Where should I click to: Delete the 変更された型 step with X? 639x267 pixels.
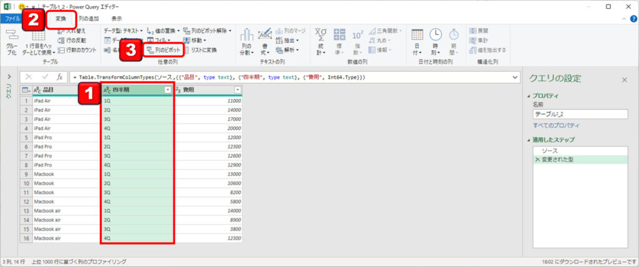click(537, 160)
